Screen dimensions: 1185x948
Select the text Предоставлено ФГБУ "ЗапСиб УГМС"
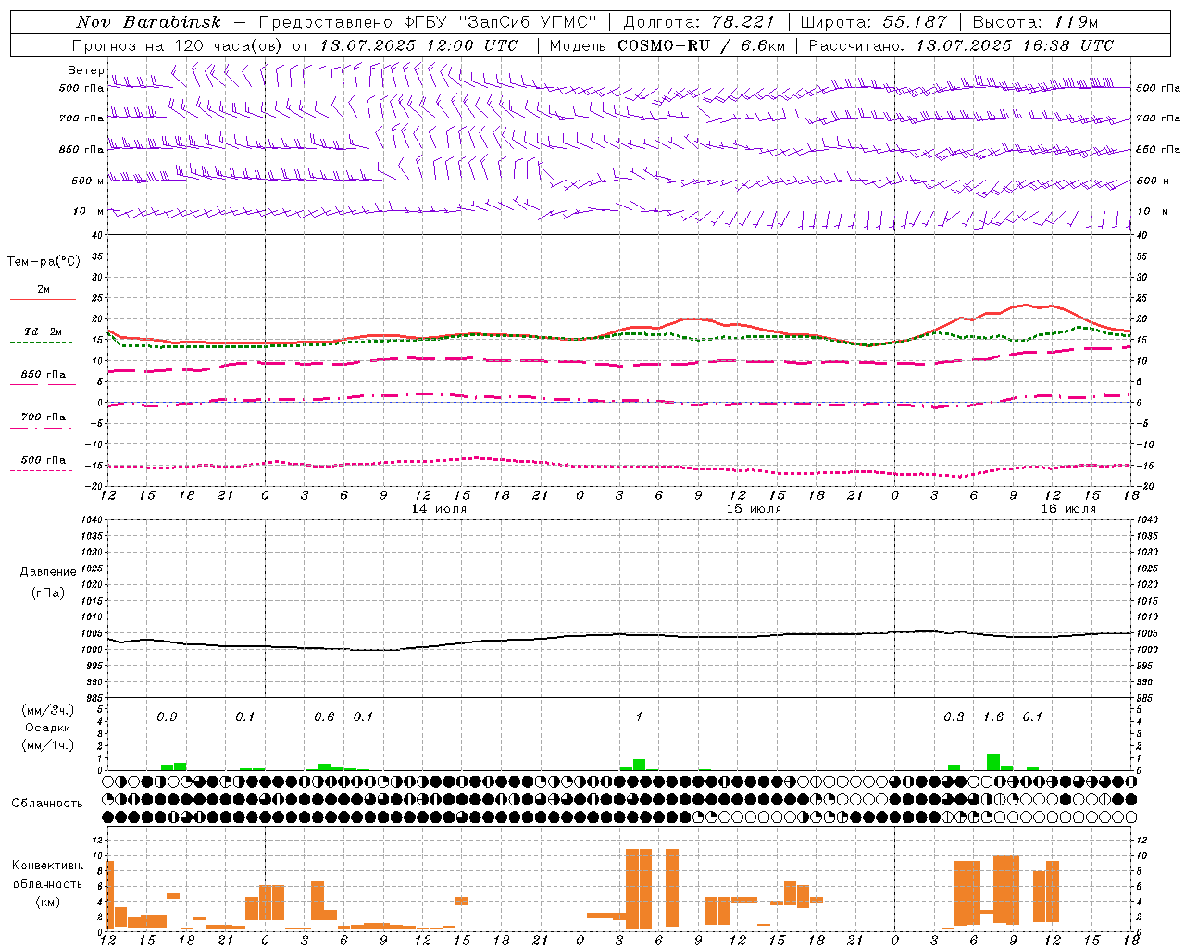click(429, 22)
